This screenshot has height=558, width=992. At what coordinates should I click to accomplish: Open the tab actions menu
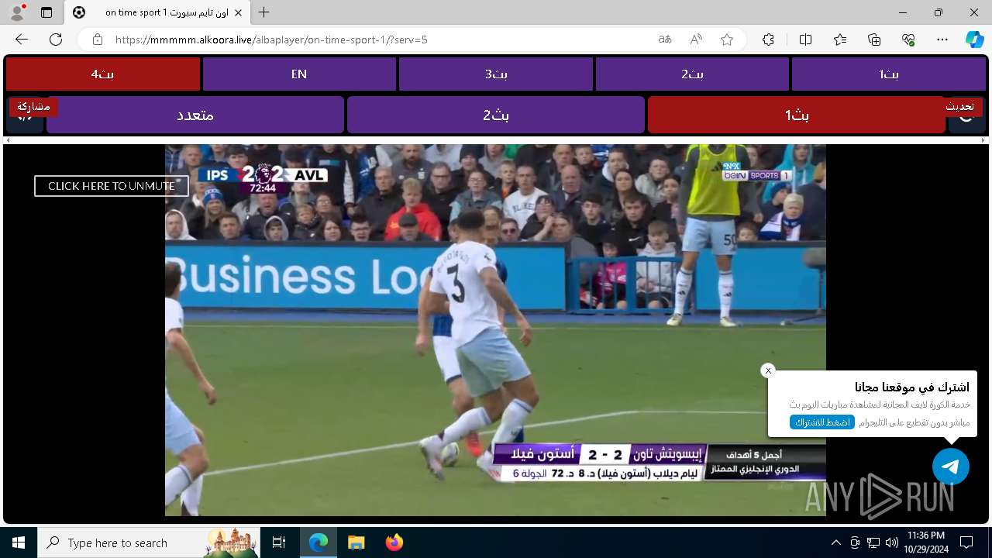click(46, 12)
